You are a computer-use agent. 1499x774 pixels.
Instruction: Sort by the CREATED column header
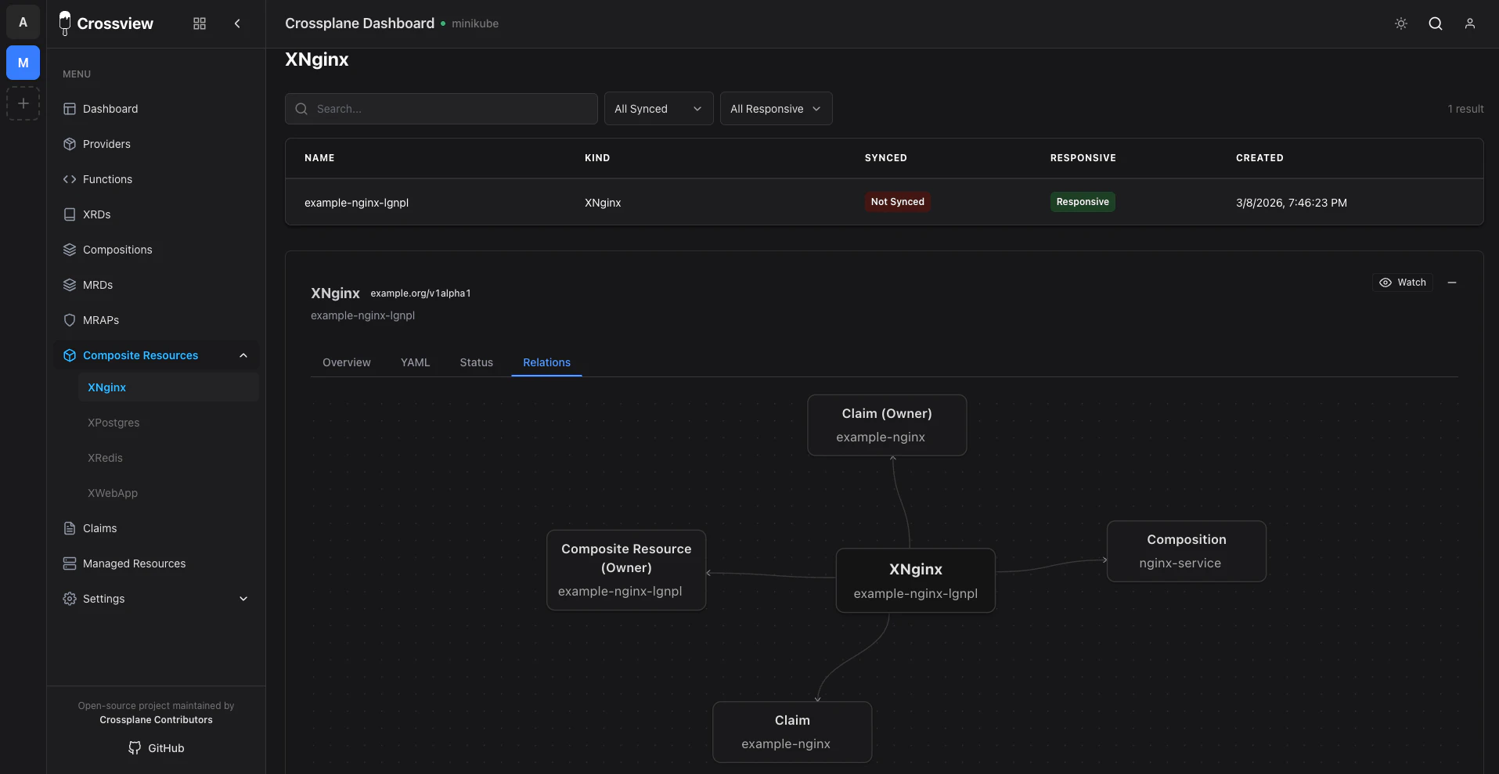[x=1259, y=158]
